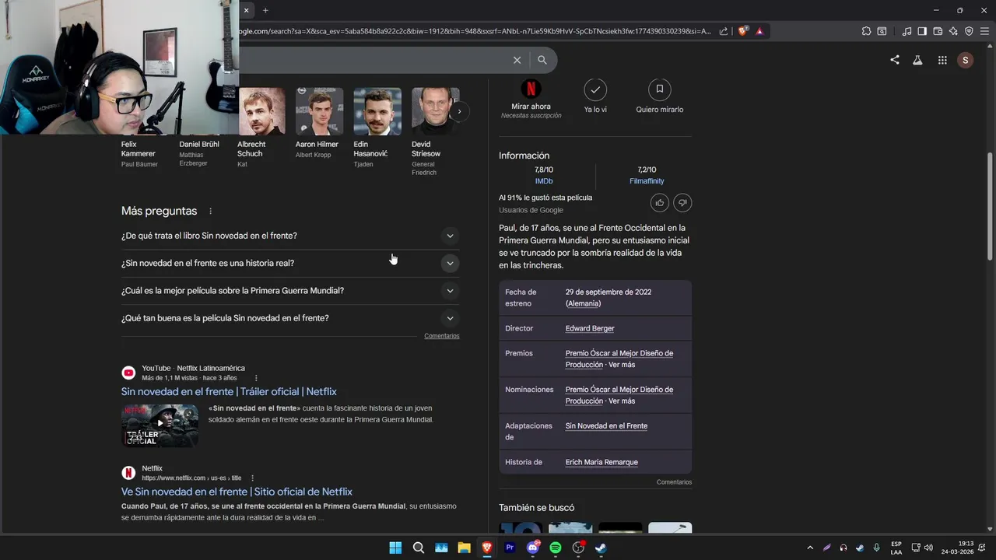Screen dimensions: 996x560
Task: Open volume control in system tray
Action: click(928, 548)
